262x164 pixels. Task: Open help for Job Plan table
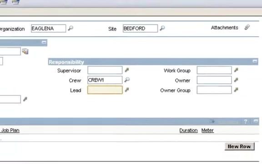tap(246, 122)
